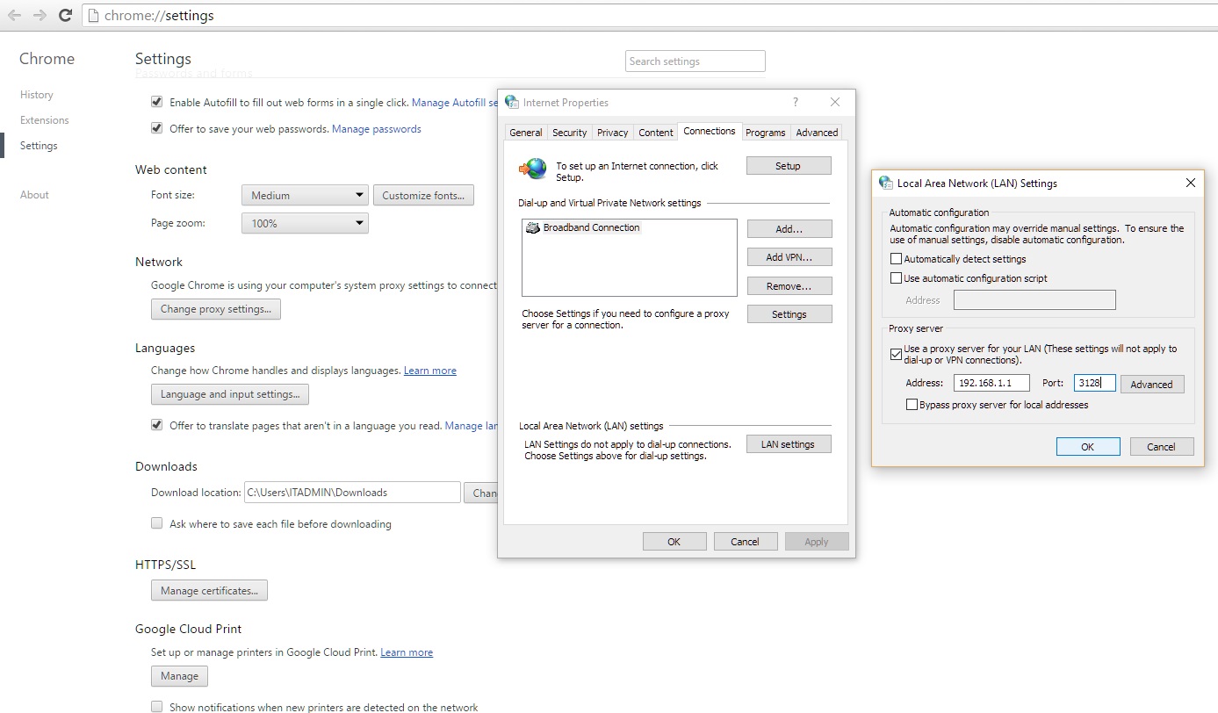The image size is (1218, 713).
Task: Switch to the Content tab
Action: (656, 133)
